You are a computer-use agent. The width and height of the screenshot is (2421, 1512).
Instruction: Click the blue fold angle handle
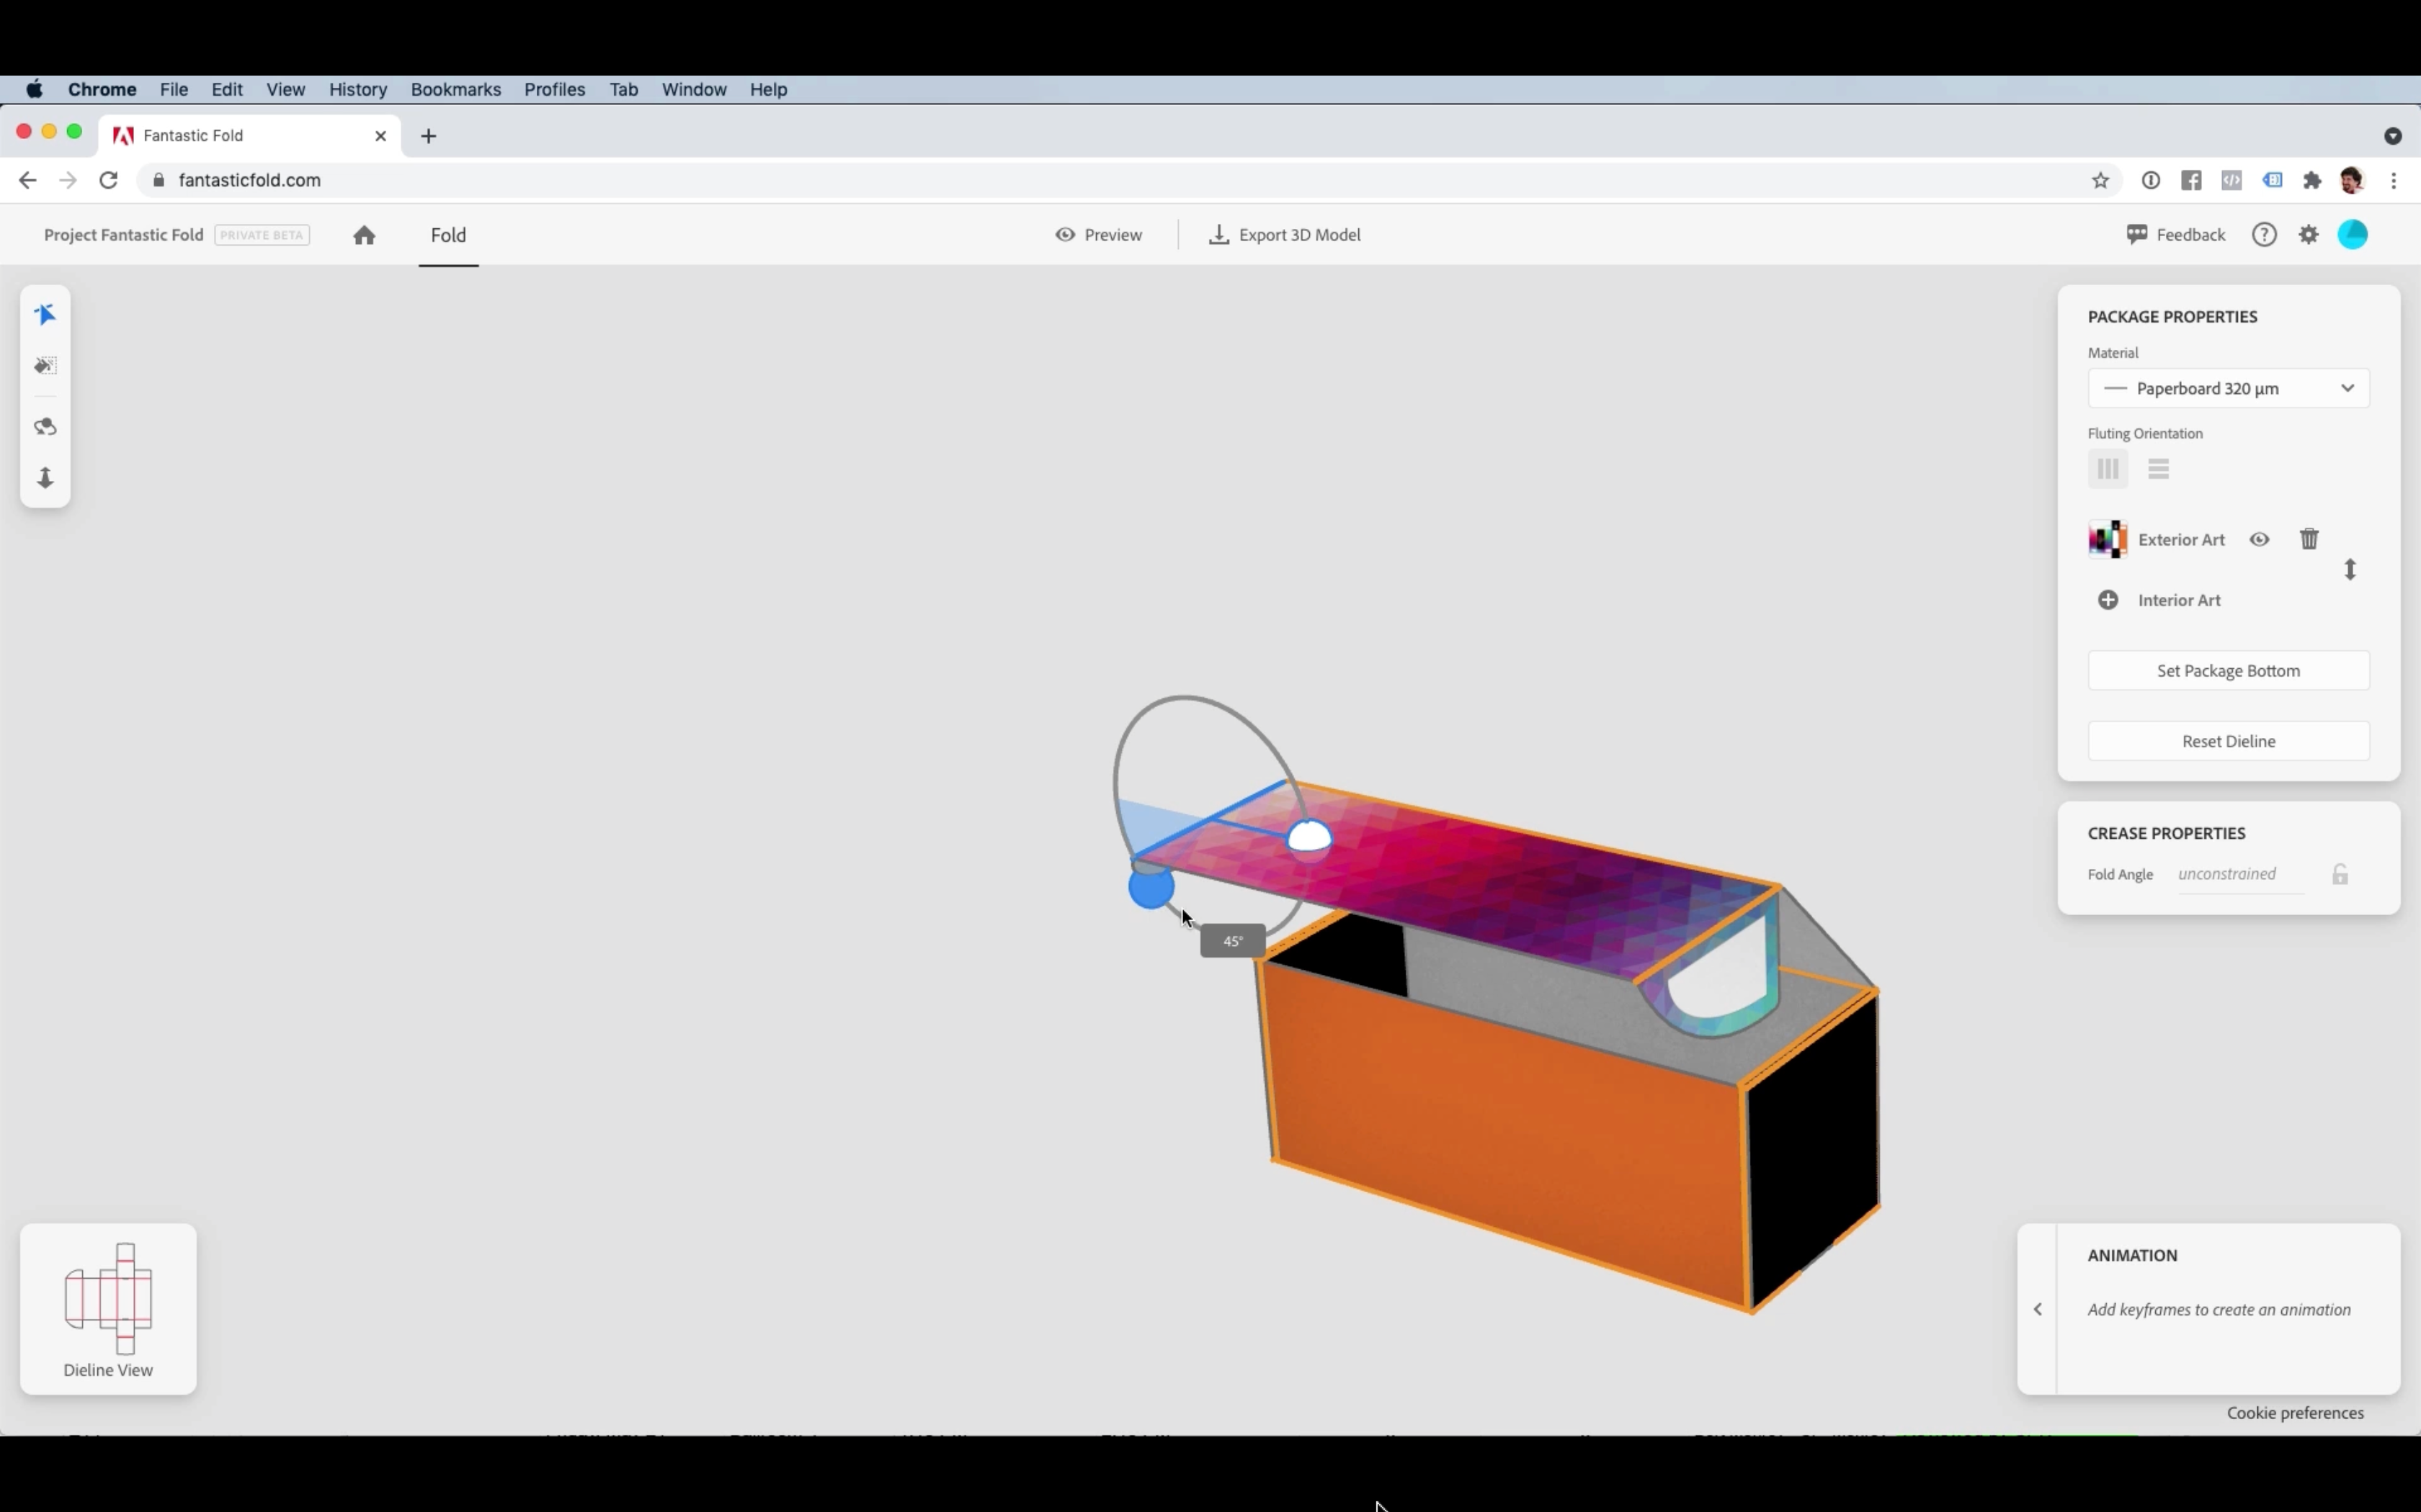1151,888
